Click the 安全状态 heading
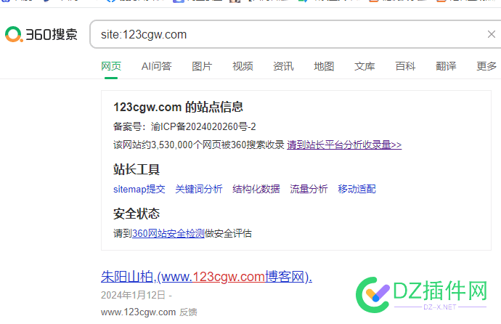 pyautogui.click(x=137, y=214)
